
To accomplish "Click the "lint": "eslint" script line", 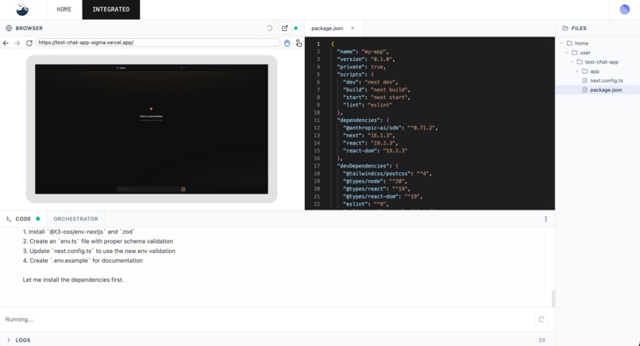I will pos(368,105).
